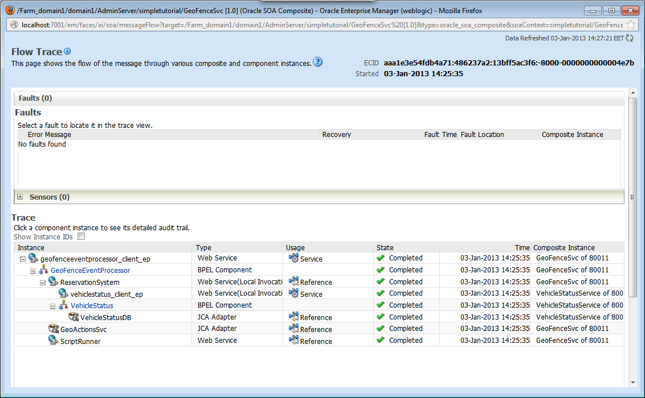
Task: Click the vehiclestatus_client_ep instance name
Action: [x=107, y=294]
